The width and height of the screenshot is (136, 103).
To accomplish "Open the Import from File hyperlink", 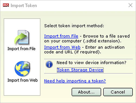I will click(61, 36).
